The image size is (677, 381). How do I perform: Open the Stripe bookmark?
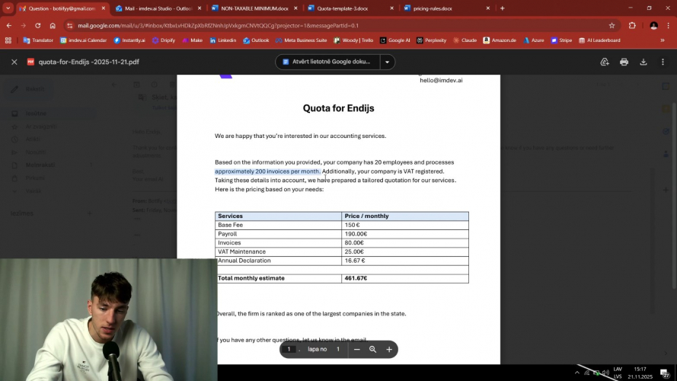[561, 40]
